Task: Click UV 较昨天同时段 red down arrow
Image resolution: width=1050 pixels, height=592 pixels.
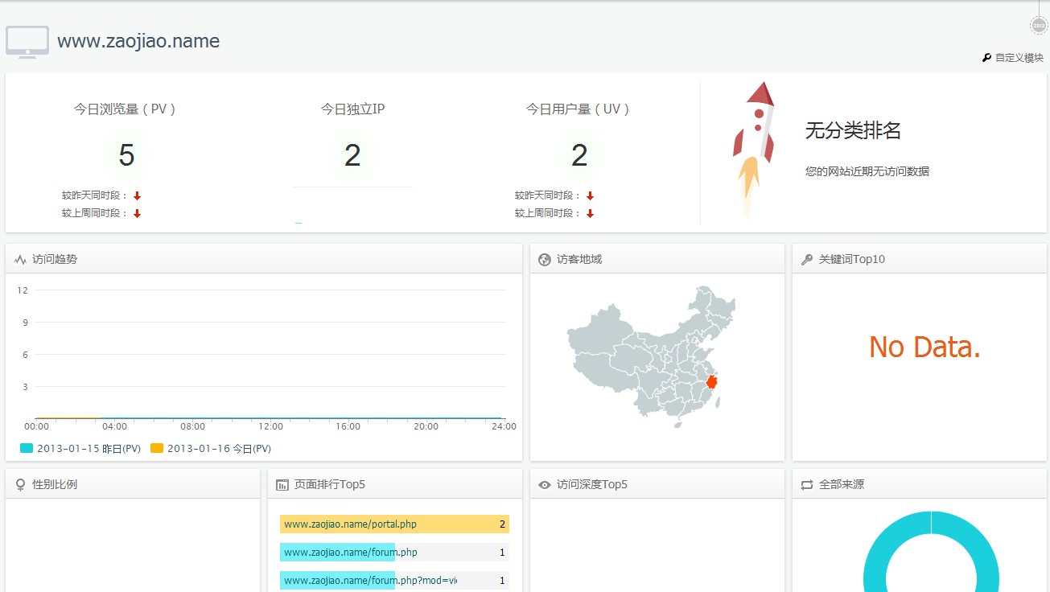Action: click(x=591, y=195)
